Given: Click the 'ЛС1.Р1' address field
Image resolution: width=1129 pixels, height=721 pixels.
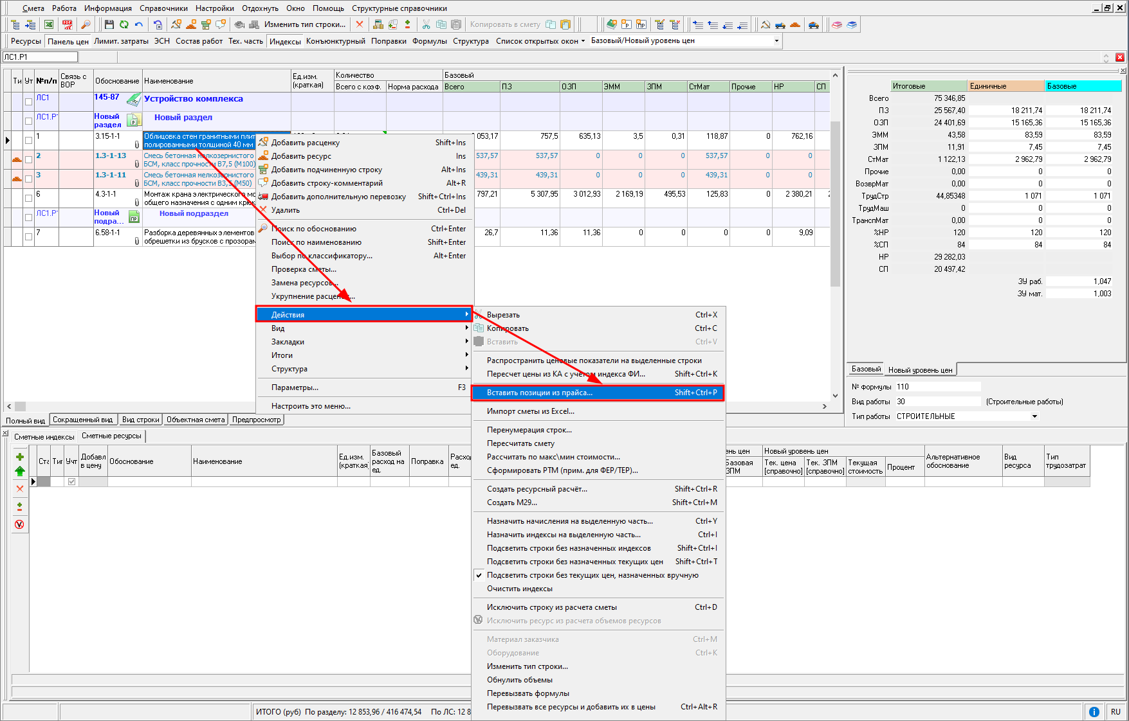Looking at the screenshot, I should pos(40,57).
